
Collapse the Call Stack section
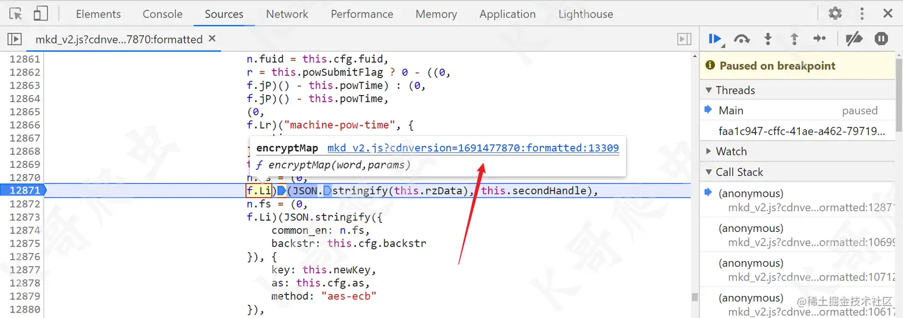(709, 172)
